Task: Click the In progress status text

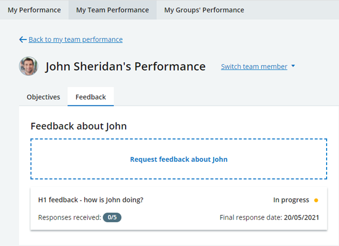Action: 291,200
